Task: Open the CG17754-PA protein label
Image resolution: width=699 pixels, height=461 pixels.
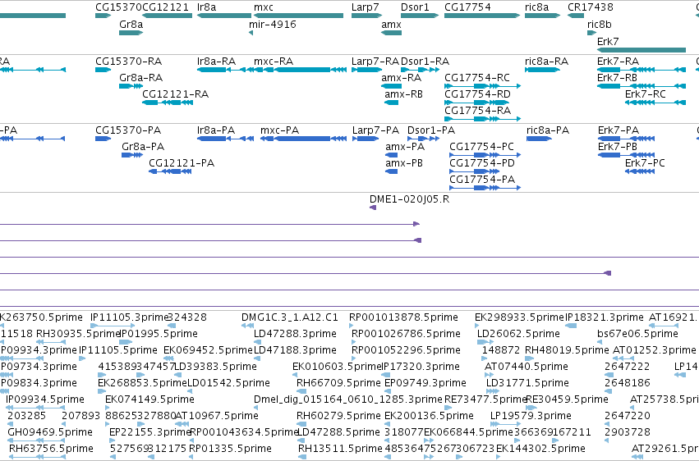Action: tap(482, 180)
